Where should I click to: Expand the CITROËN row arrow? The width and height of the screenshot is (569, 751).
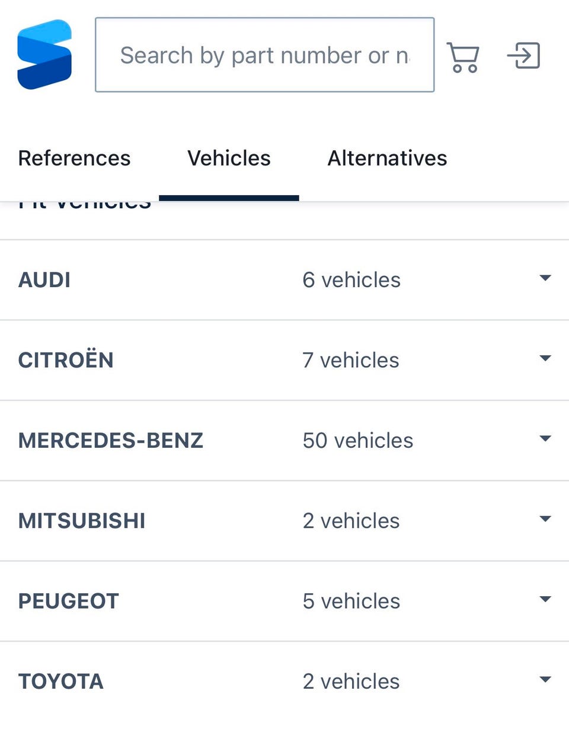click(545, 358)
